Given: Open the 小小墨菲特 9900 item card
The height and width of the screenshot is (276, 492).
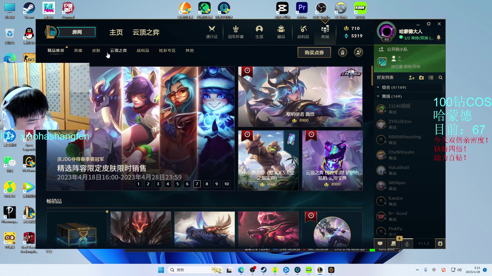Looking at the screenshot, I should coord(268,160).
